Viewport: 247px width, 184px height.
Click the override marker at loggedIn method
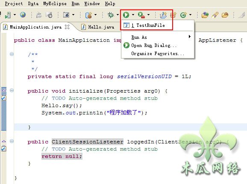pos(4,141)
